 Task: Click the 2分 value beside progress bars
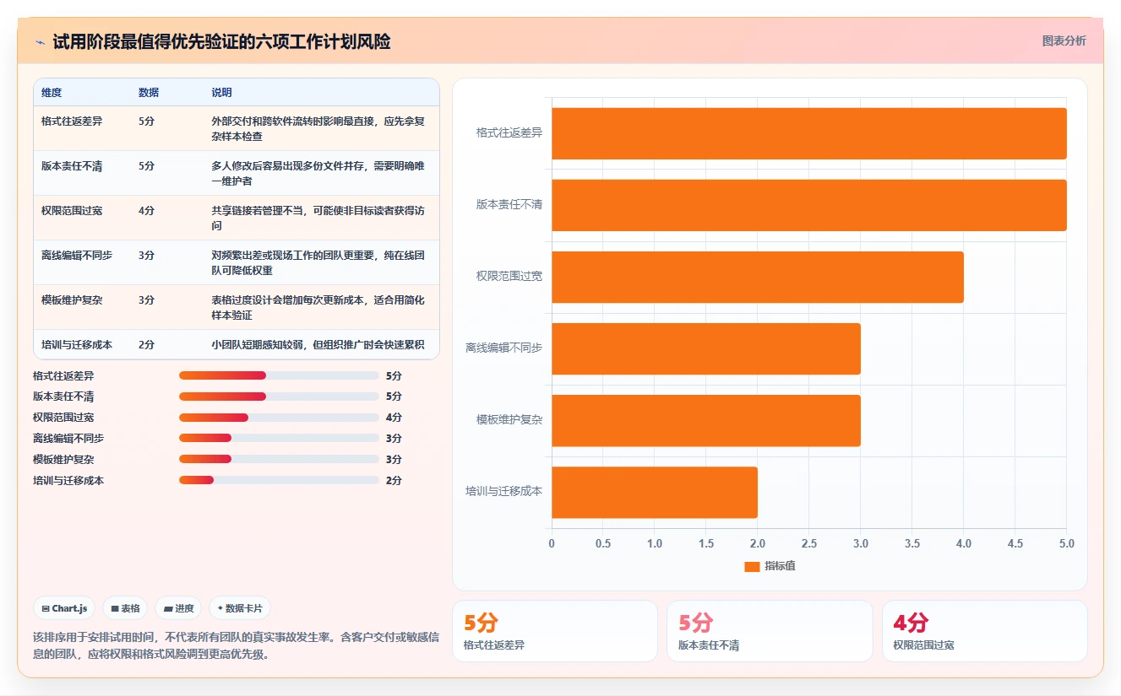click(x=394, y=480)
